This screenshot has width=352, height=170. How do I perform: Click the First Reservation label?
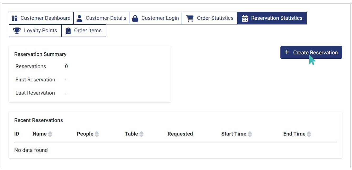coord(35,79)
